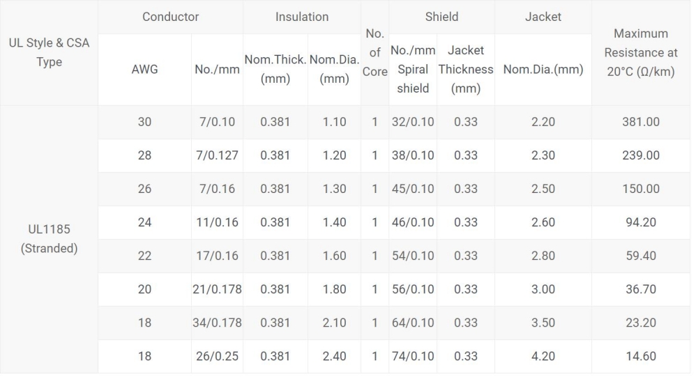Select the Conductor column header
This screenshot has width=696, height=379.
(x=170, y=17)
